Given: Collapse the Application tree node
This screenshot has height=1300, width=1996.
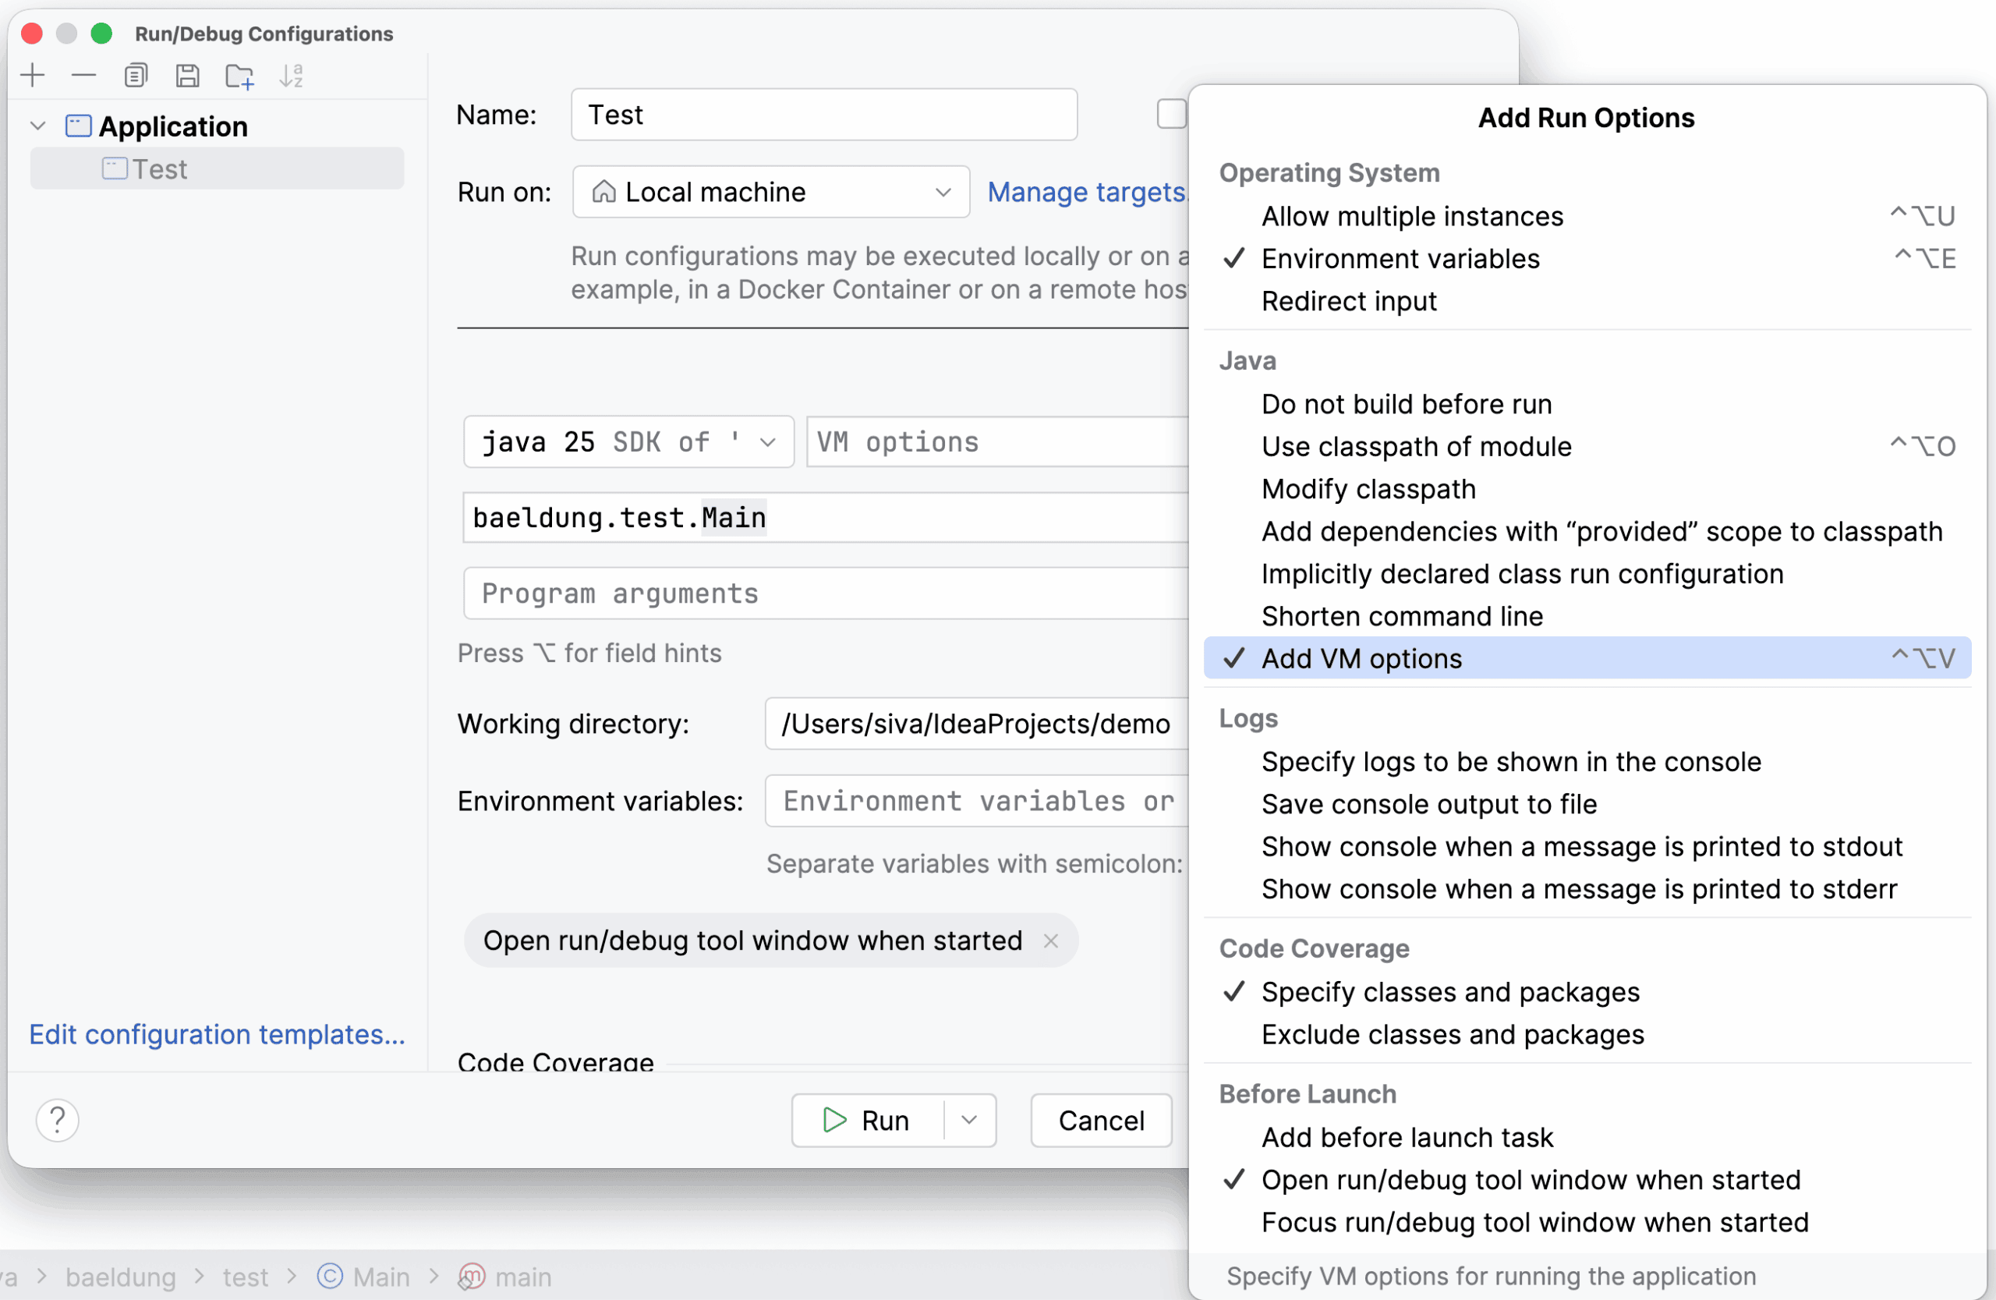Looking at the screenshot, I should pyautogui.click(x=37, y=126).
